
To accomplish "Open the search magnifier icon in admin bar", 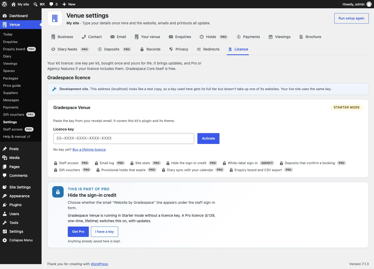I will click(36, 4).
